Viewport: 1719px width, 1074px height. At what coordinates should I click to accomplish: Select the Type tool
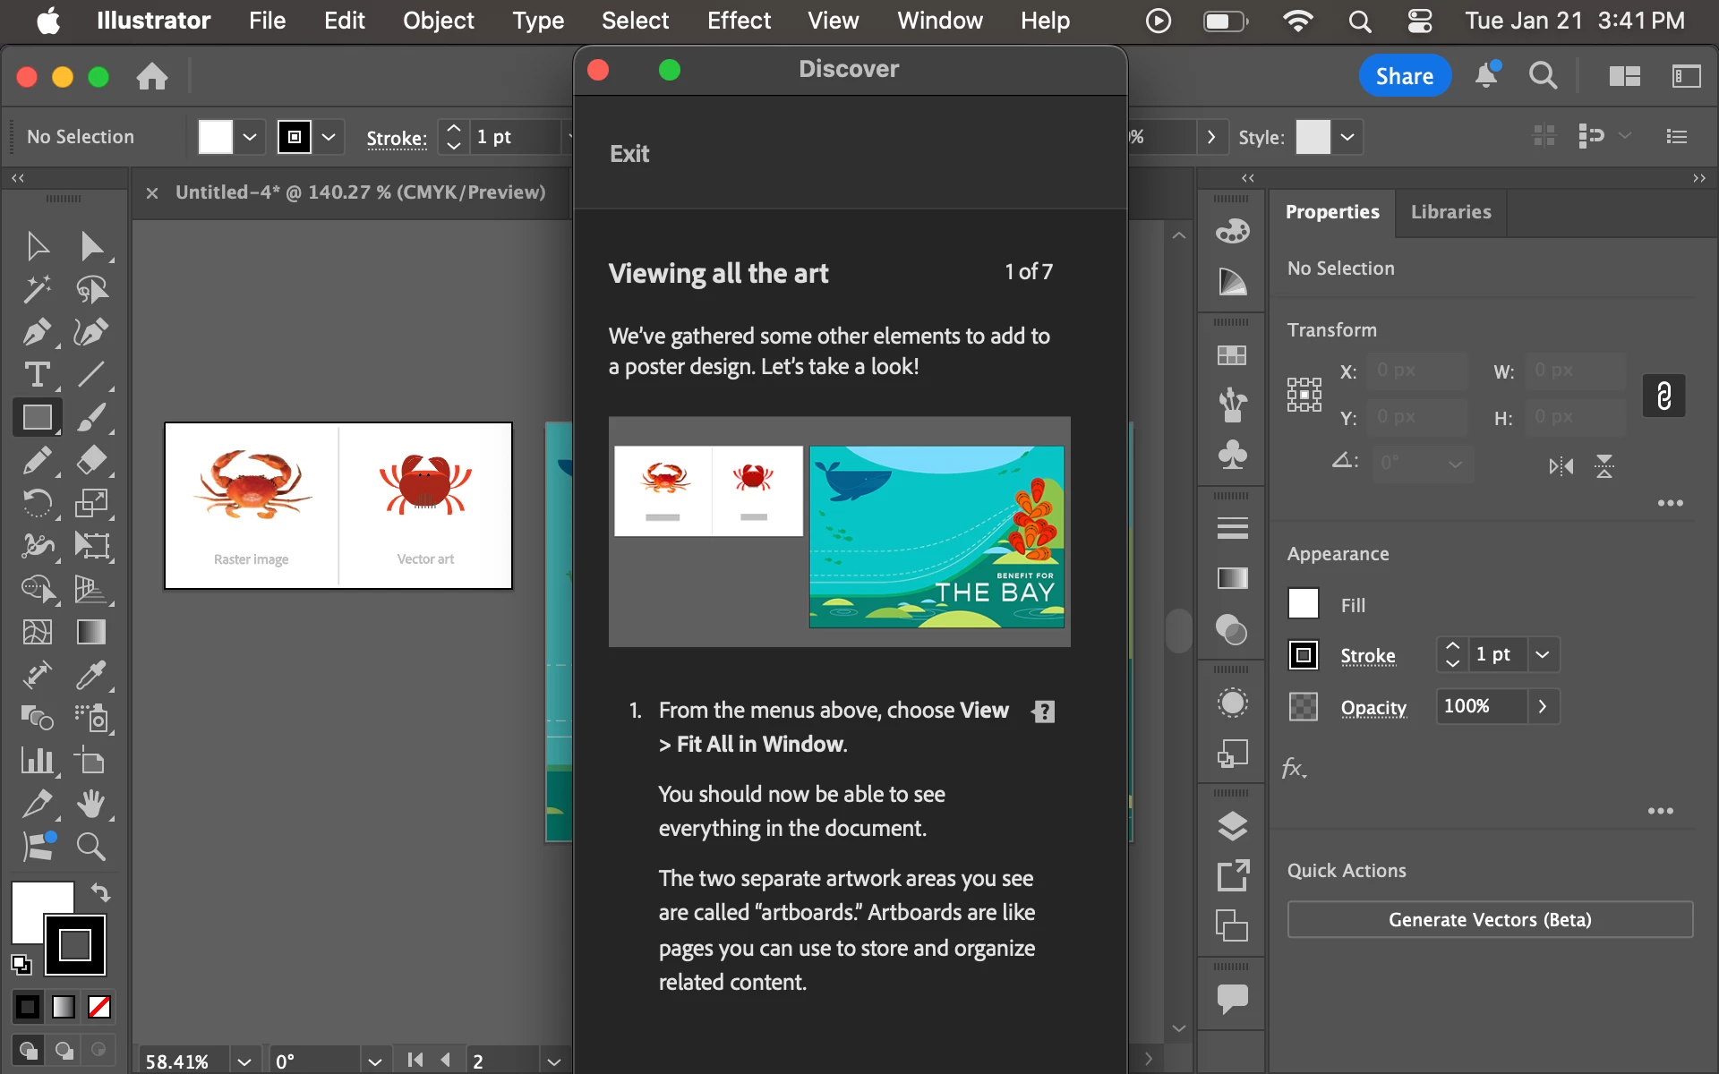[36, 374]
